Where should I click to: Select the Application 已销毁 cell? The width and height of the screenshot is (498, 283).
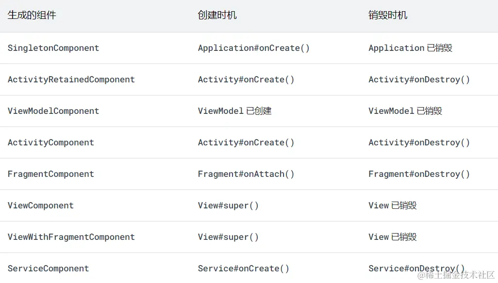coord(410,48)
